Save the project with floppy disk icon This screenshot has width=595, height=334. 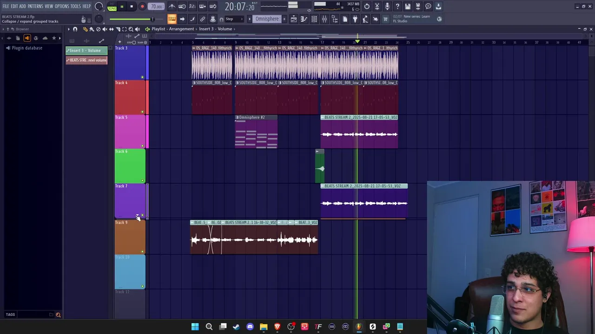coord(408,6)
